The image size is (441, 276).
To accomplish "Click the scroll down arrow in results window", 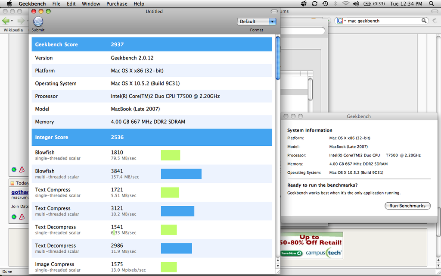I will click(278, 266).
